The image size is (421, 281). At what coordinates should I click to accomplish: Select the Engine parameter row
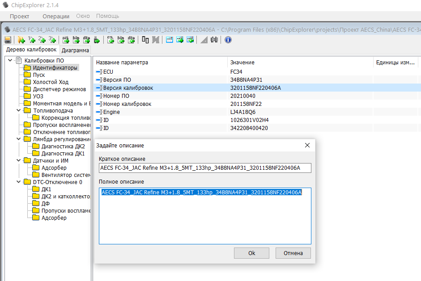pos(111,112)
